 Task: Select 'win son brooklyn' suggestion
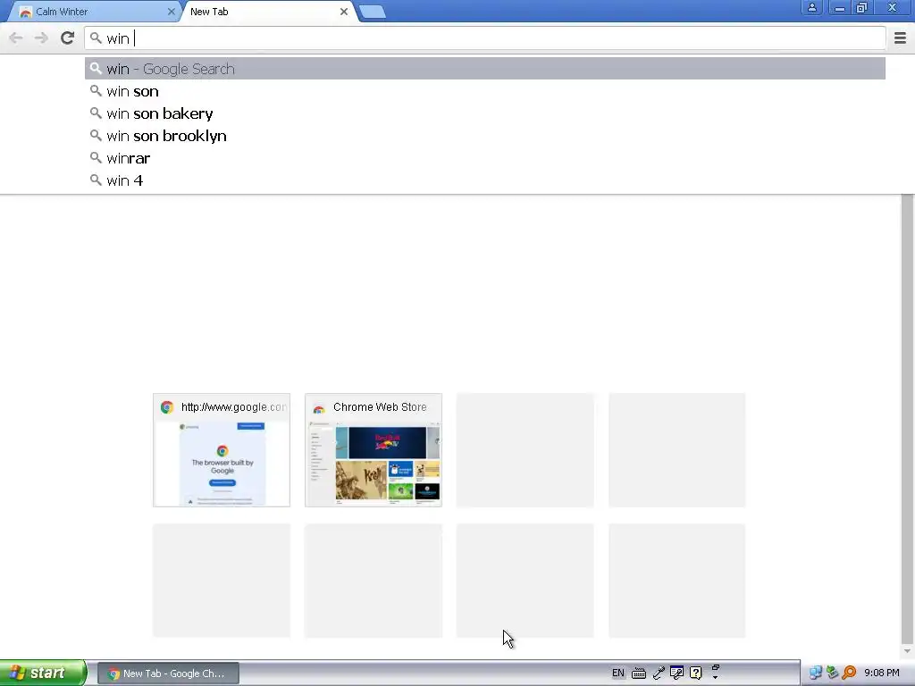tap(485, 136)
